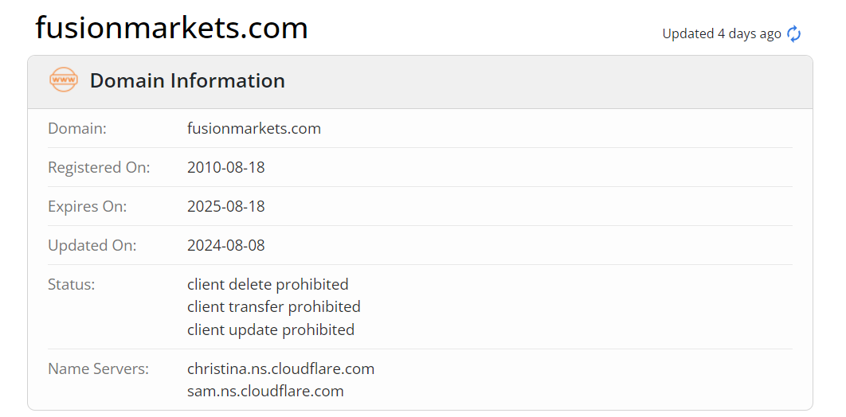This screenshot has height=417, width=846.
Task: Click the Status: field label
Action: (x=71, y=284)
